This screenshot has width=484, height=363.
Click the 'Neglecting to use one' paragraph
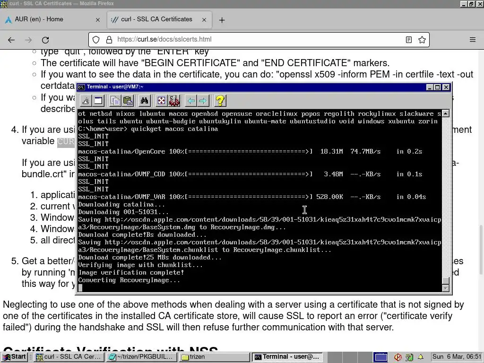click(x=233, y=316)
